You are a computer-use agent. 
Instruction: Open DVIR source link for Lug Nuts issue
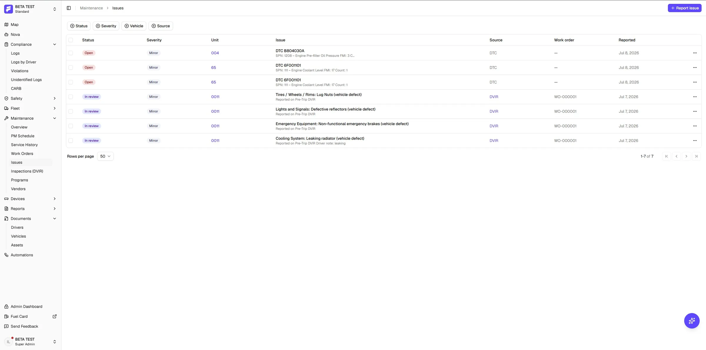[x=494, y=97]
